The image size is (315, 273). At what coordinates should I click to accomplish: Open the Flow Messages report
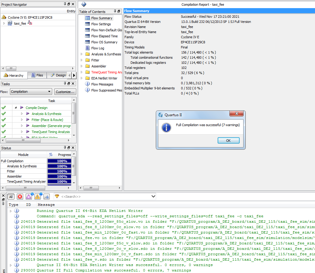coord(102,84)
